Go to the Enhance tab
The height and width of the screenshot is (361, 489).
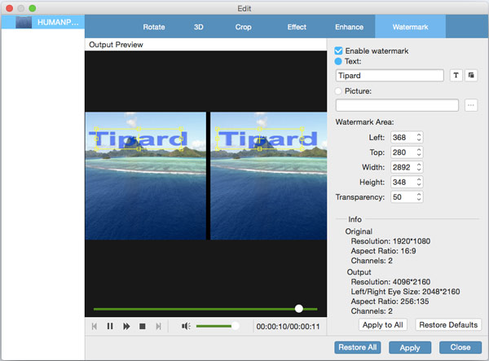(x=350, y=27)
